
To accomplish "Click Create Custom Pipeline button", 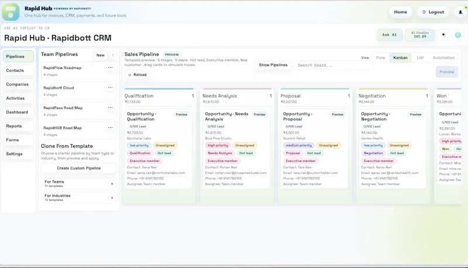I will 79,168.
